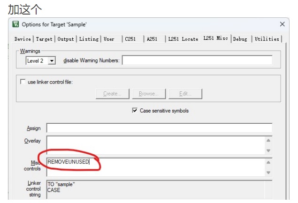
Task: Click the 'CASE' line in linker string
Action: pos(54,190)
